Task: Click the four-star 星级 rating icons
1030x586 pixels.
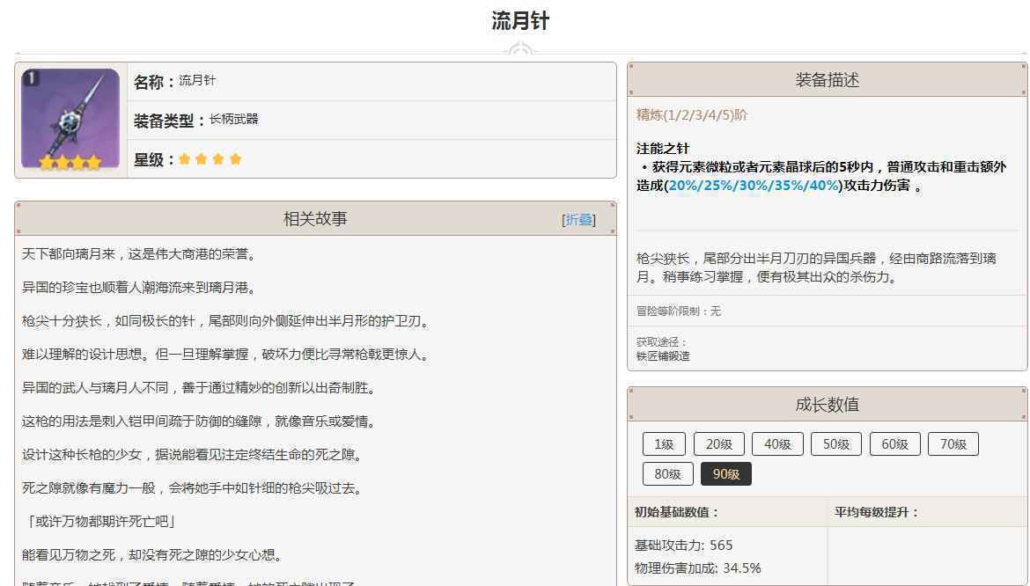Action: (x=210, y=158)
